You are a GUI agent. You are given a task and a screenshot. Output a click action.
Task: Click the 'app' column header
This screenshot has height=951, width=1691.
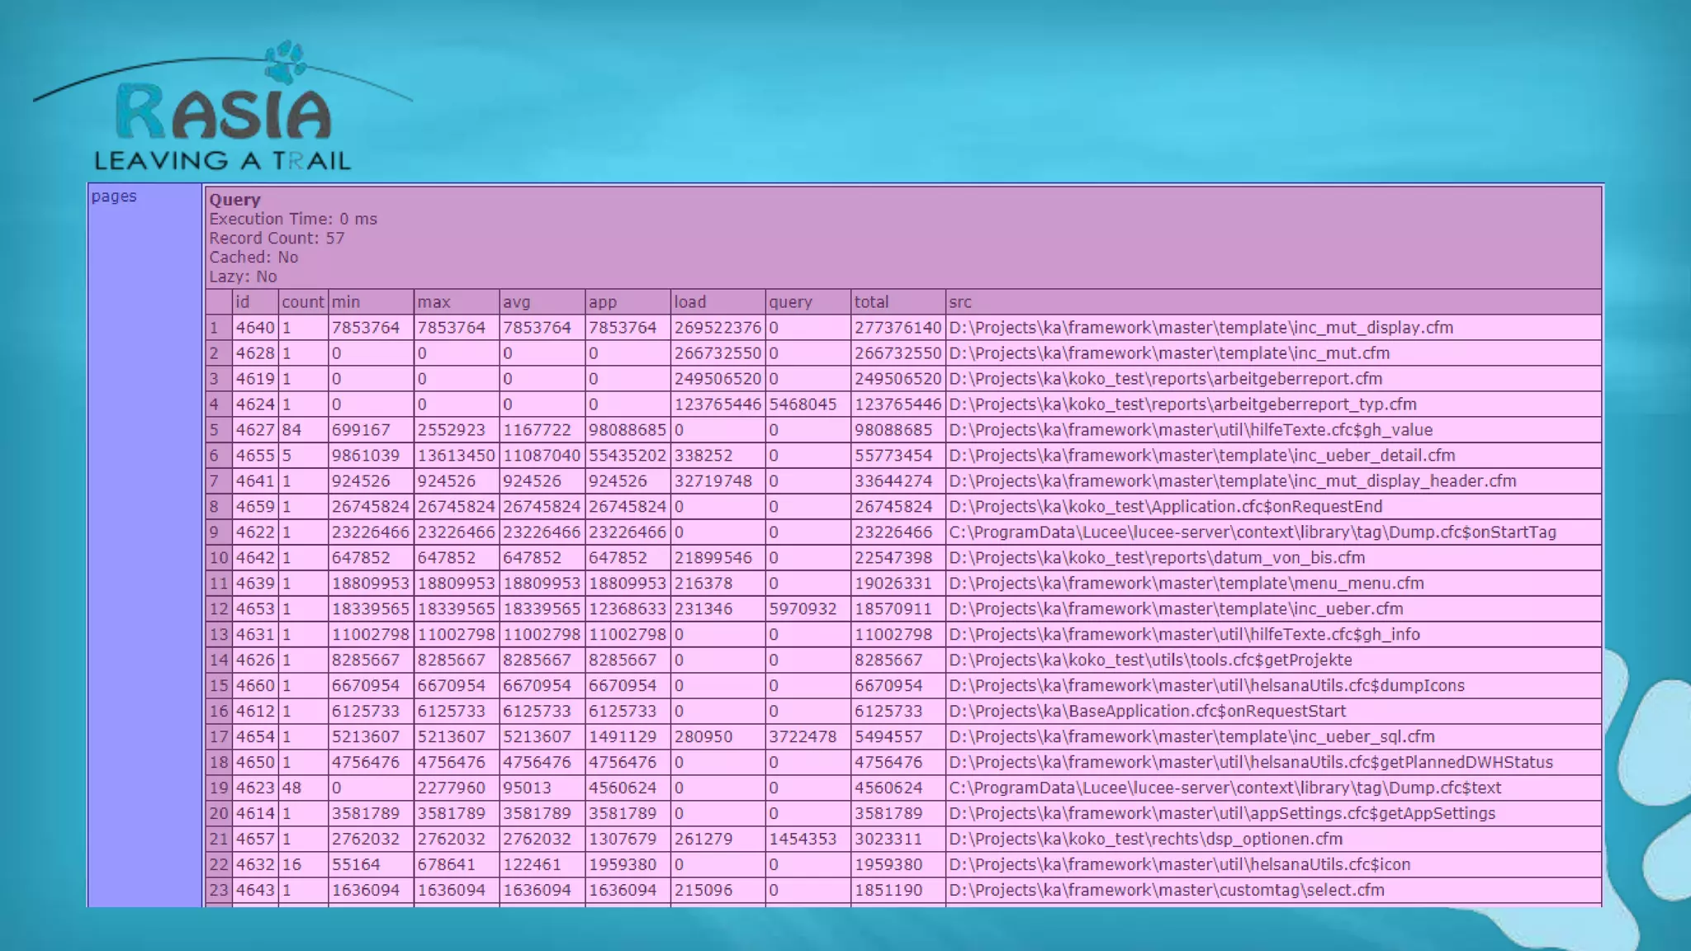[603, 302]
